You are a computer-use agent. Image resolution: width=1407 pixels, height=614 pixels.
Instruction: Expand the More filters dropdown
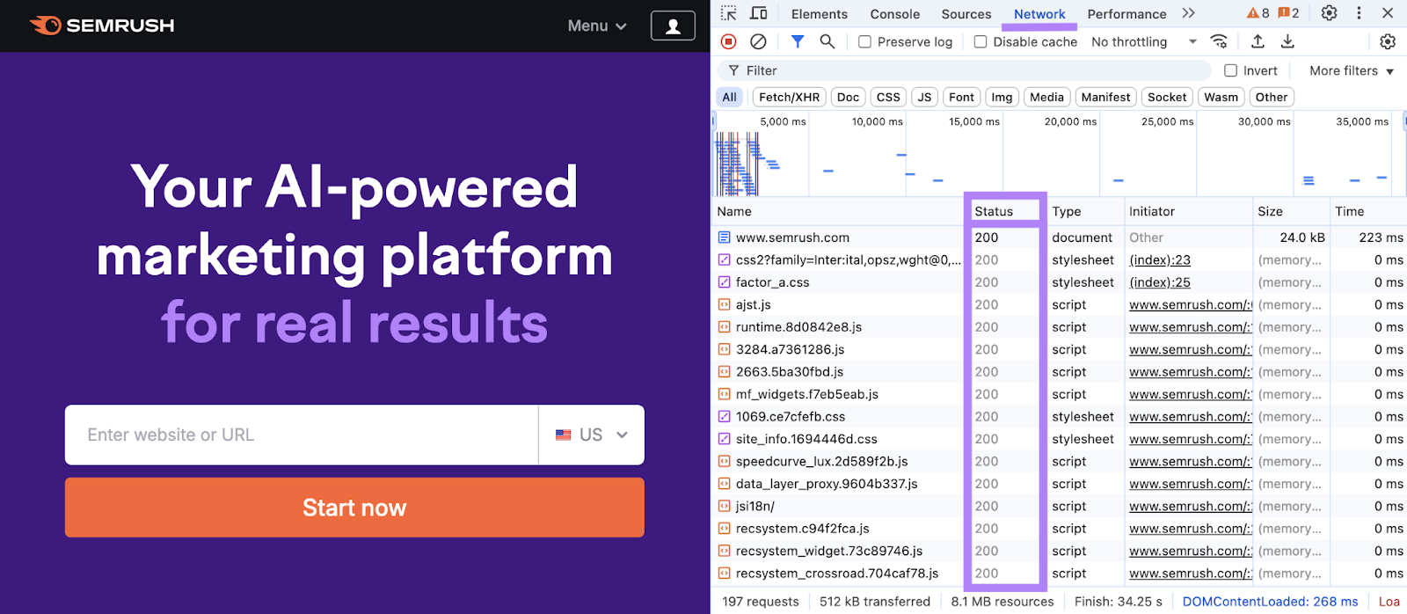1352,70
